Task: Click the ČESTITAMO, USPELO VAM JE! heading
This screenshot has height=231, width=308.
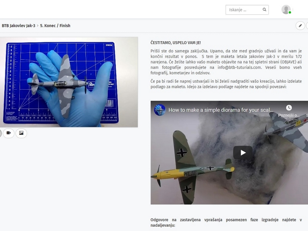Action: point(176,43)
